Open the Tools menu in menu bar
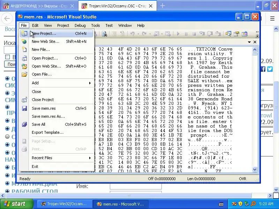This screenshot has width=279, height=209. (x=96, y=25)
